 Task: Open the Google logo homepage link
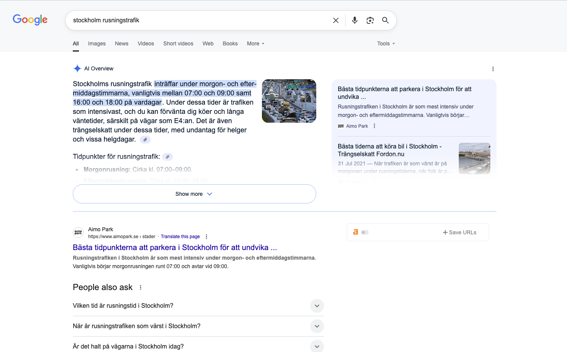[30, 20]
